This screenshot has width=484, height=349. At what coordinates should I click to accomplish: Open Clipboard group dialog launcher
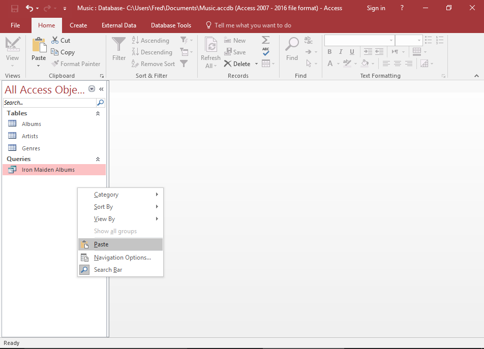pos(102,76)
